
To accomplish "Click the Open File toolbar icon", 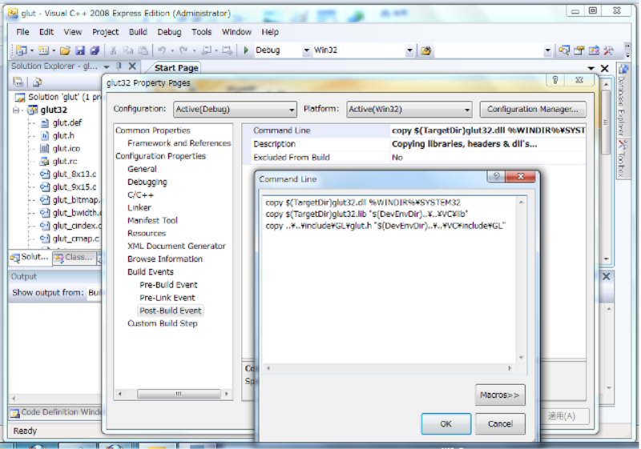I will (64, 50).
